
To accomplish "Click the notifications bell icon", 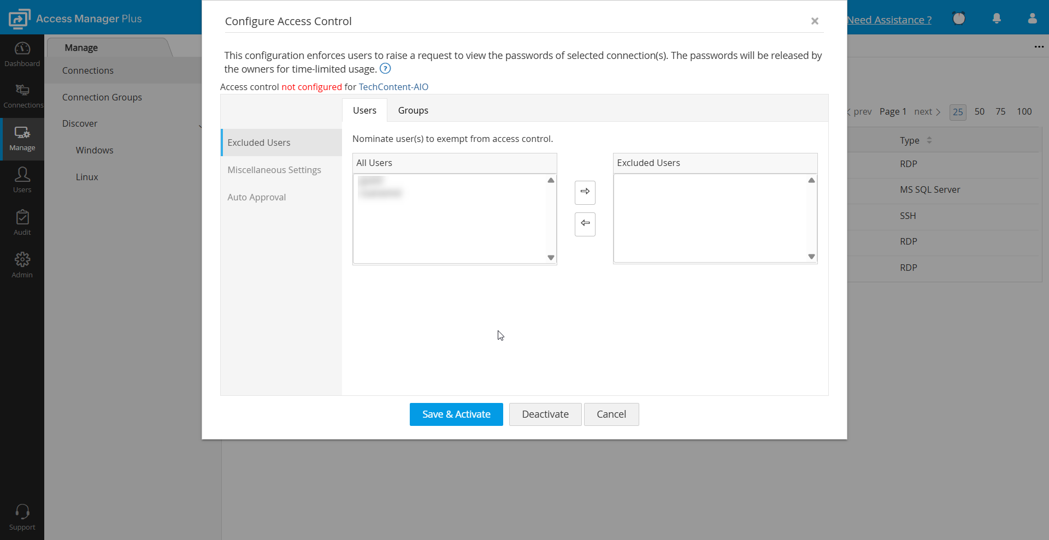I will (x=997, y=19).
